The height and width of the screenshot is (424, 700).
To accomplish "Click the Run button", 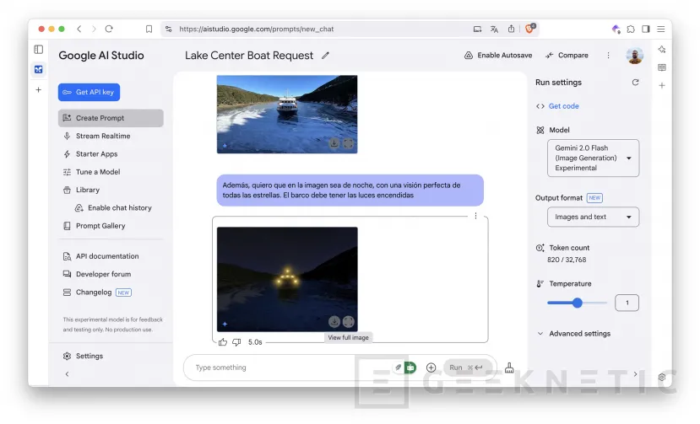I will coord(466,368).
